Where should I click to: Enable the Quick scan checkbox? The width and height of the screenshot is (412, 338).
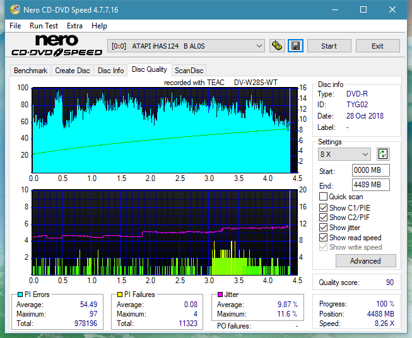coord(323,197)
